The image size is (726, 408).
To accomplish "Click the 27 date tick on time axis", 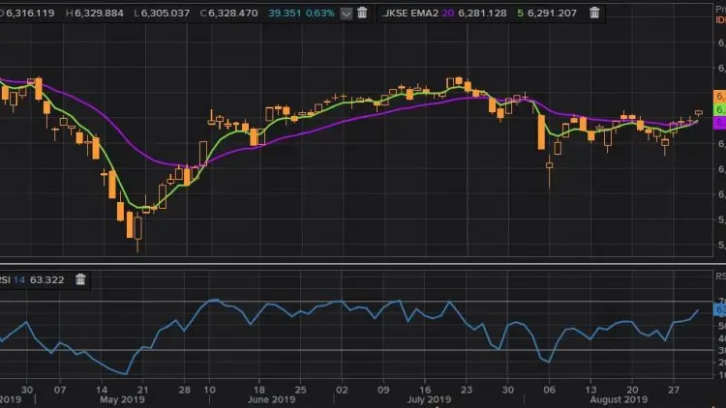I will tap(674, 390).
